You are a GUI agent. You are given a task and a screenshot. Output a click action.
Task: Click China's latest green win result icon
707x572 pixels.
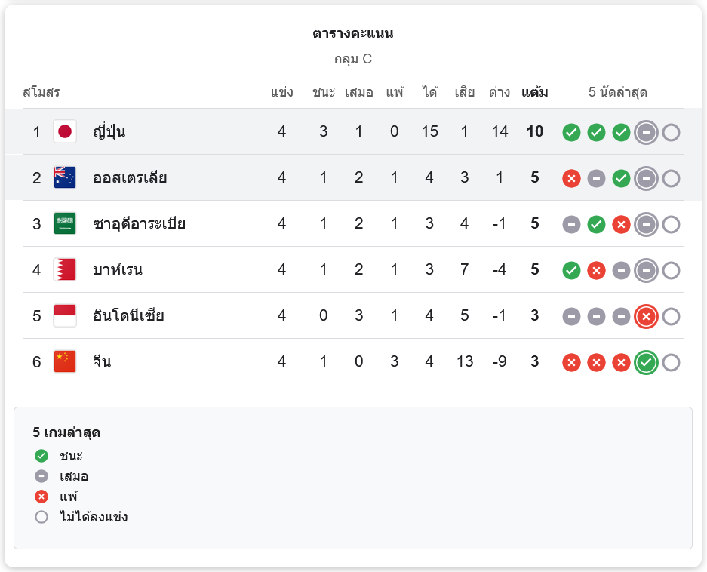[x=646, y=363]
